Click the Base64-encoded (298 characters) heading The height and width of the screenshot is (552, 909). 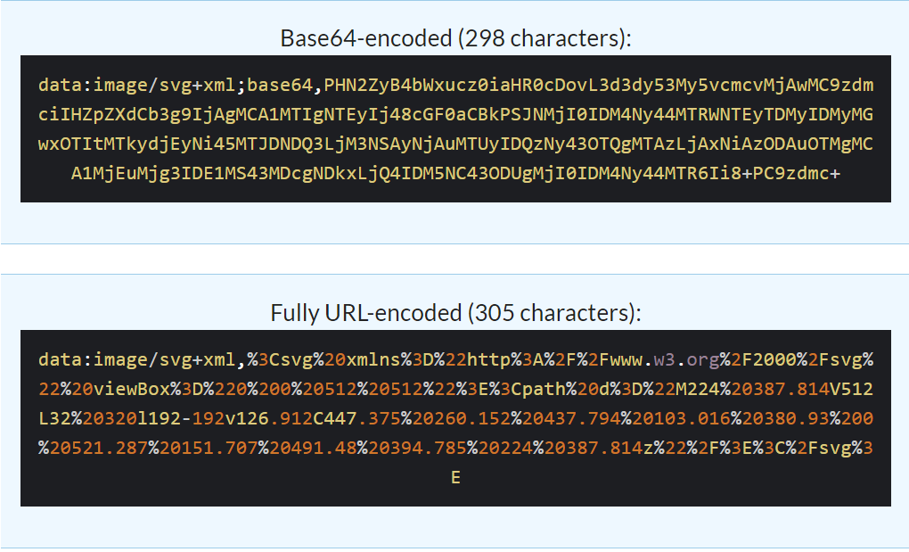pos(455,38)
